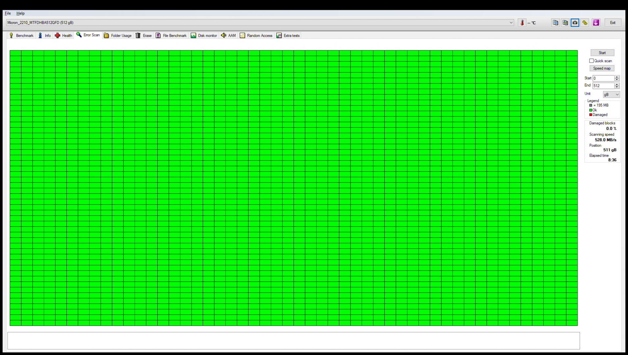Click the scanning speed value 528.0 MB/s
Image resolution: width=628 pixels, height=355 pixels.
tap(606, 140)
